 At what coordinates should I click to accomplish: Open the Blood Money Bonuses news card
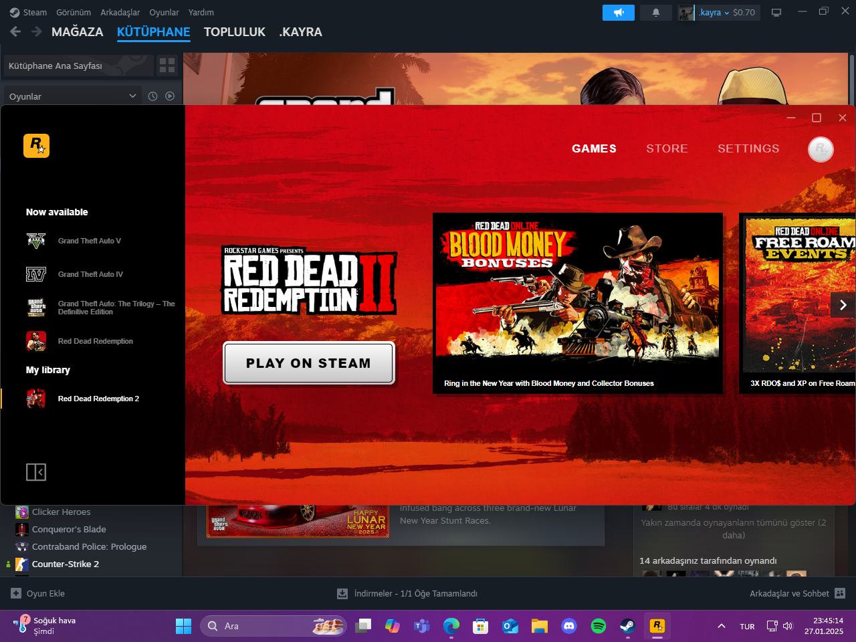click(578, 303)
